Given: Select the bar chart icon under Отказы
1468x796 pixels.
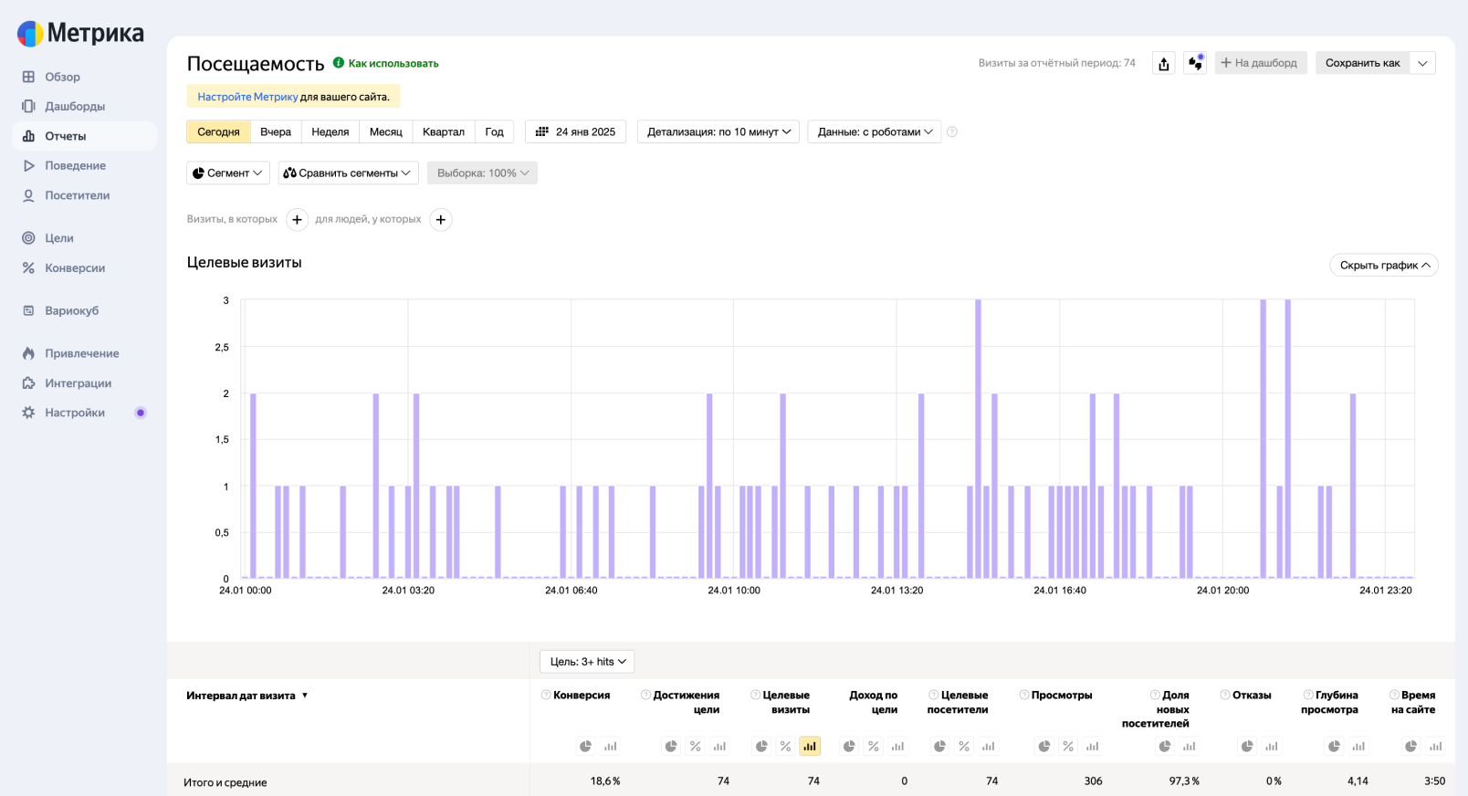Looking at the screenshot, I should coord(1272,747).
